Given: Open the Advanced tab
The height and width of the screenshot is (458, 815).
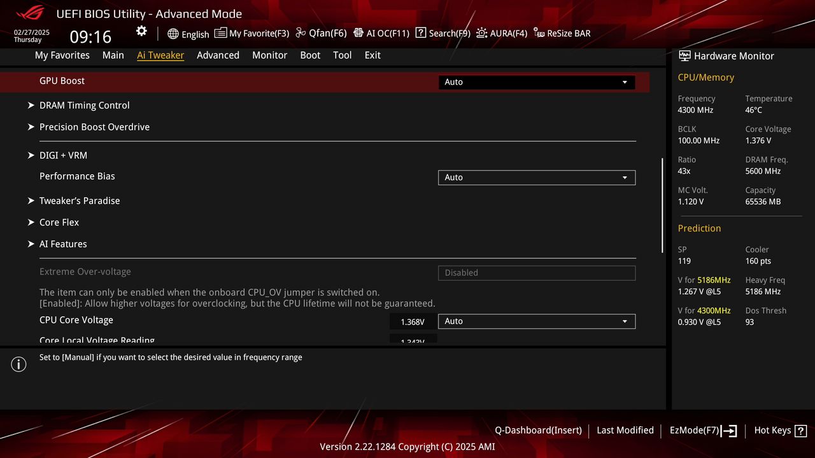Looking at the screenshot, I should pos(218,55).
